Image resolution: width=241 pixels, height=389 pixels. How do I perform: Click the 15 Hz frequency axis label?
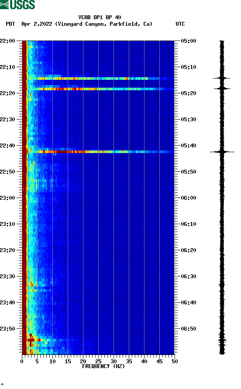[x=68, y=362]
